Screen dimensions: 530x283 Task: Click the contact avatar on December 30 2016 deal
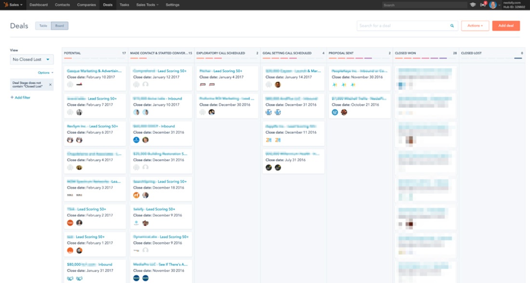click(212, 112)
